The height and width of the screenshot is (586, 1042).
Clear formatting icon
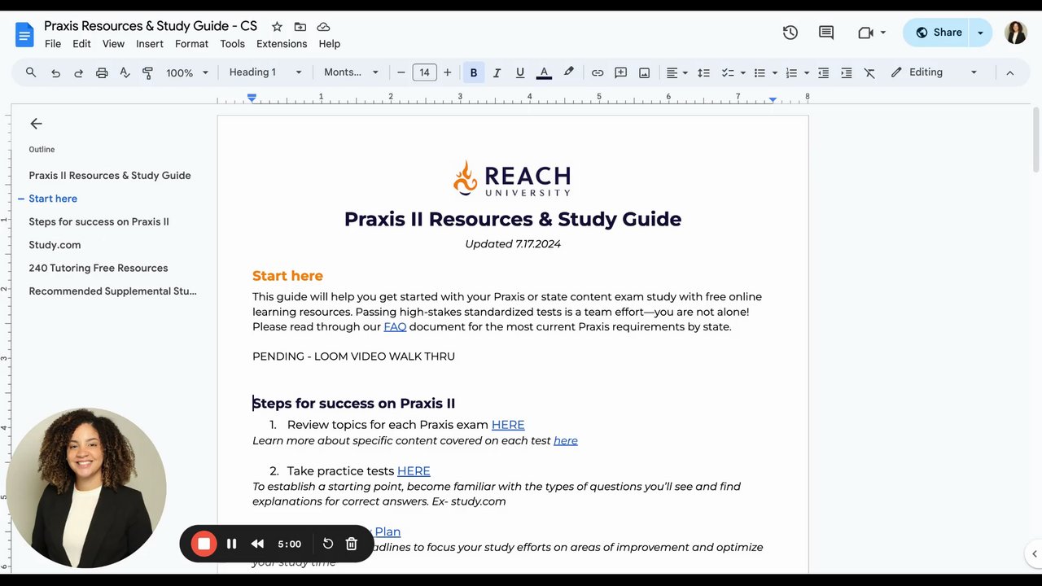(x=869, y=72)
